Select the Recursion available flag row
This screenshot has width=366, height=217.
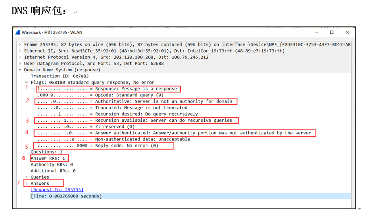[135, 120]
